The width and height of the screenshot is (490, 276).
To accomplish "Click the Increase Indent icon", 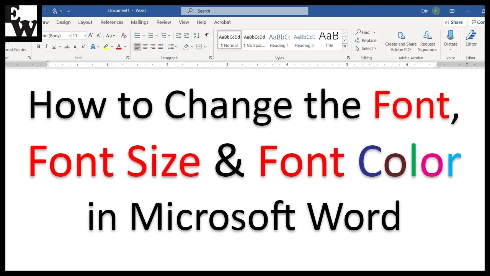I will pyautogui.click(x=186, y=36).
